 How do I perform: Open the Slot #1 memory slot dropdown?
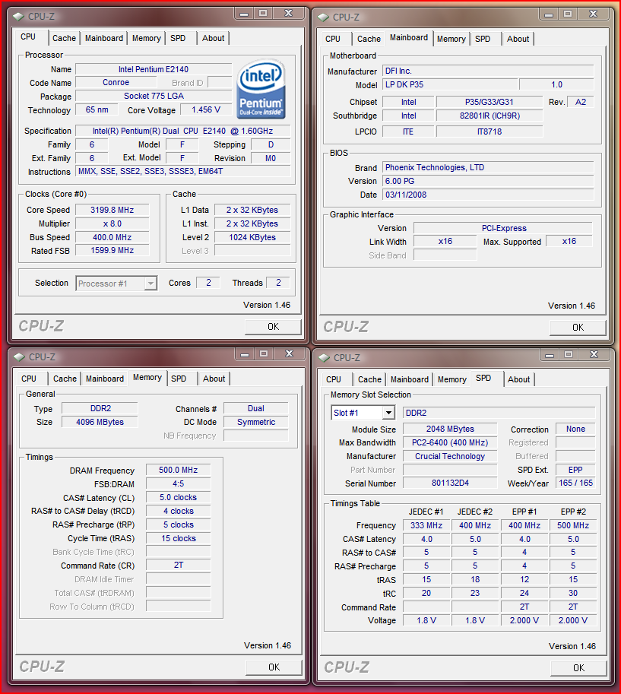(388, 413)
